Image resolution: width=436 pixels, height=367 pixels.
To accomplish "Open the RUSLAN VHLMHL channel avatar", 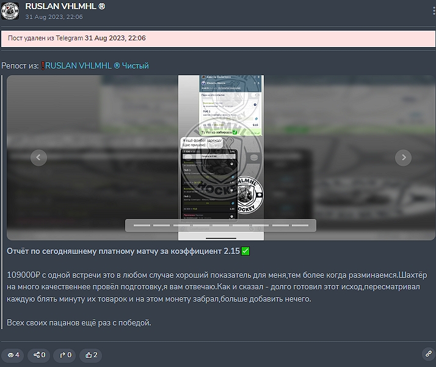I will [x=12, y=11].
